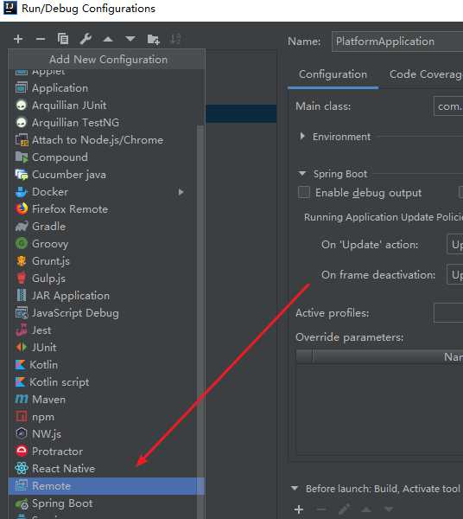Click the dimmed Before launch remove icon
463x519 pixels.
pyautogui.click(x=321, y=509)
